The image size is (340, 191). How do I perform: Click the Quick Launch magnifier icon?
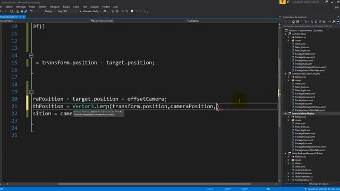326,2
